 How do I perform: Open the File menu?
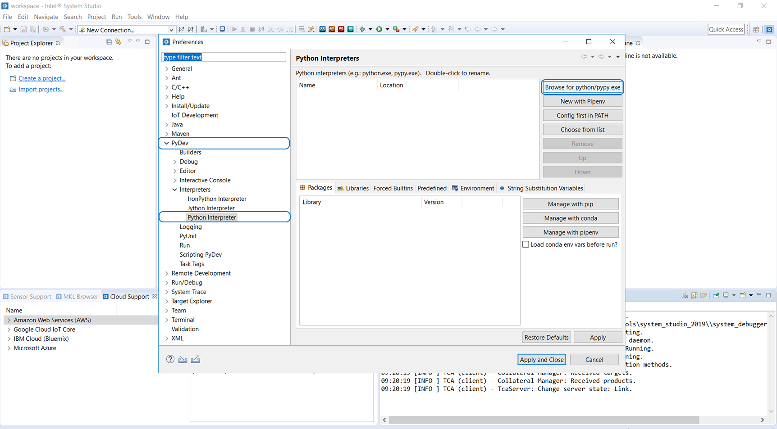click(x=8, y=17)
